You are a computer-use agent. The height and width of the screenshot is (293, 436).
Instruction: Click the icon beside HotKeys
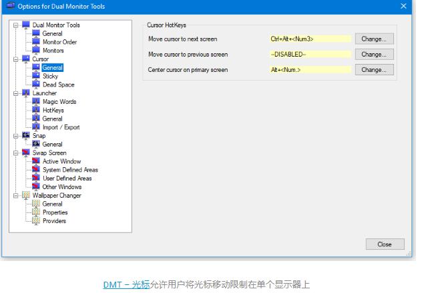(36, 110)
